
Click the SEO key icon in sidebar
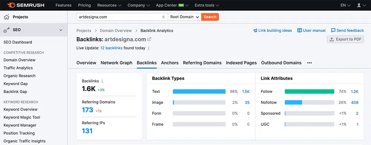pyautogui.click(x=7, y=30)
